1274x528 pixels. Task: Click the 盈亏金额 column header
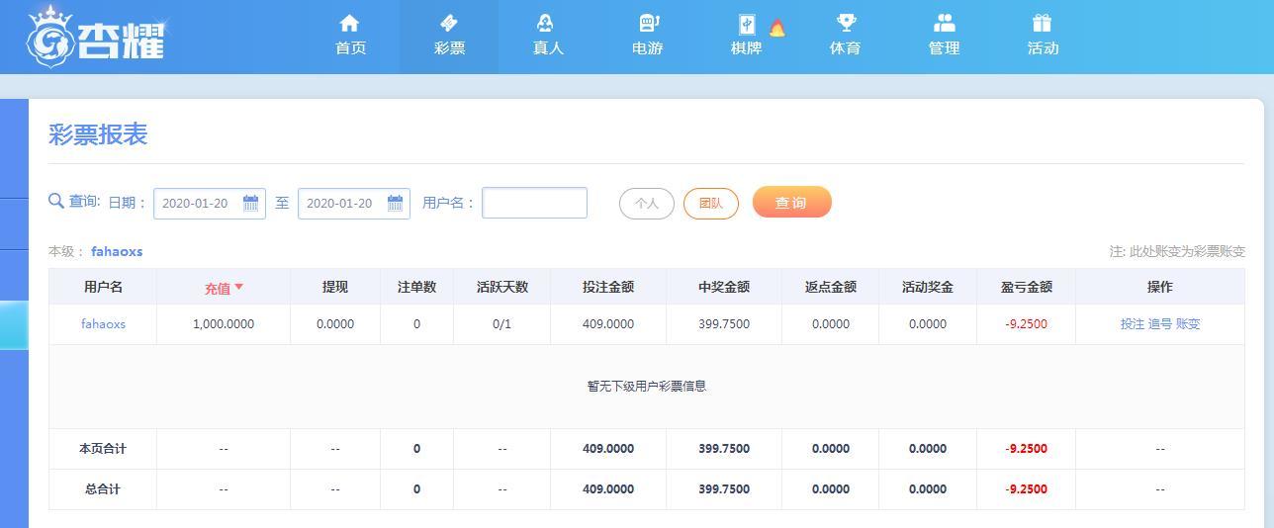[x=1027, y=287]
